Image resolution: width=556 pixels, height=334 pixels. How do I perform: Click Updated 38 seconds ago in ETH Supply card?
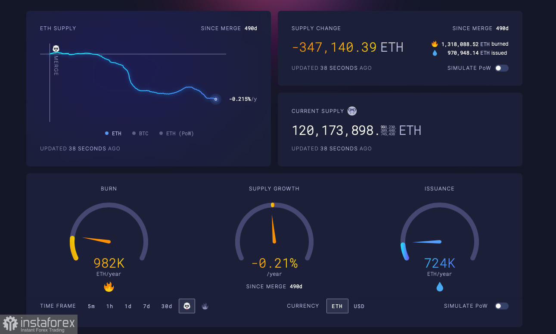tap(80, 149)
